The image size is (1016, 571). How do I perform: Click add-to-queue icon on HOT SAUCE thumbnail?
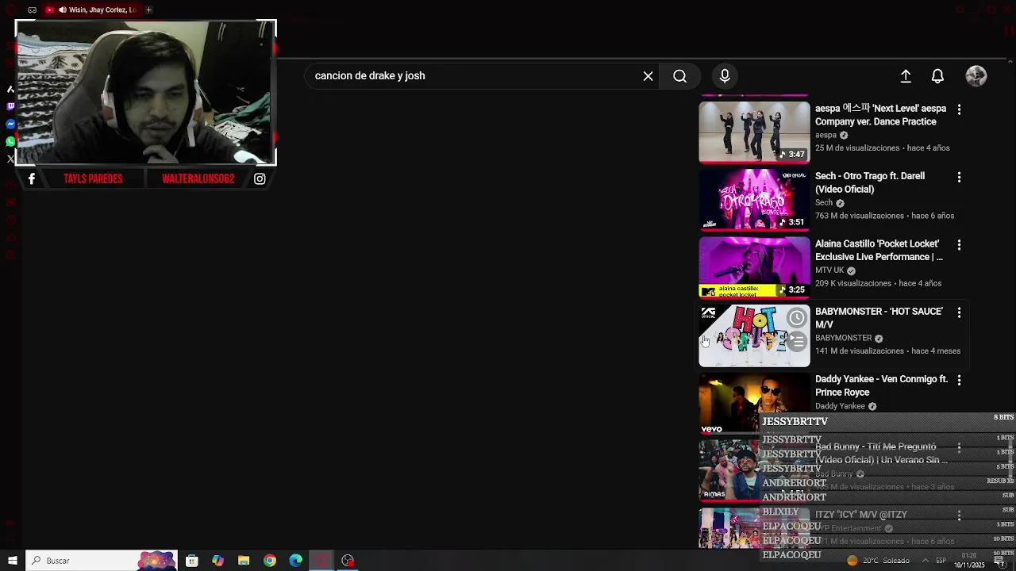click(796, 342)
